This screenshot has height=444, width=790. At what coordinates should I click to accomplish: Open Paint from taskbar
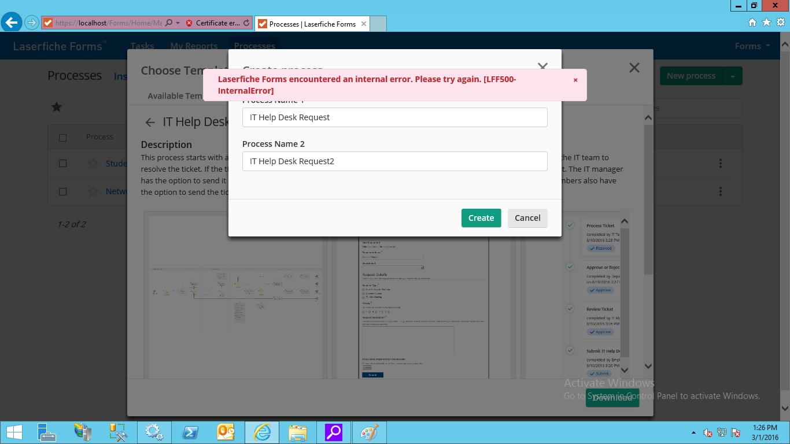(x=369, y=432)
